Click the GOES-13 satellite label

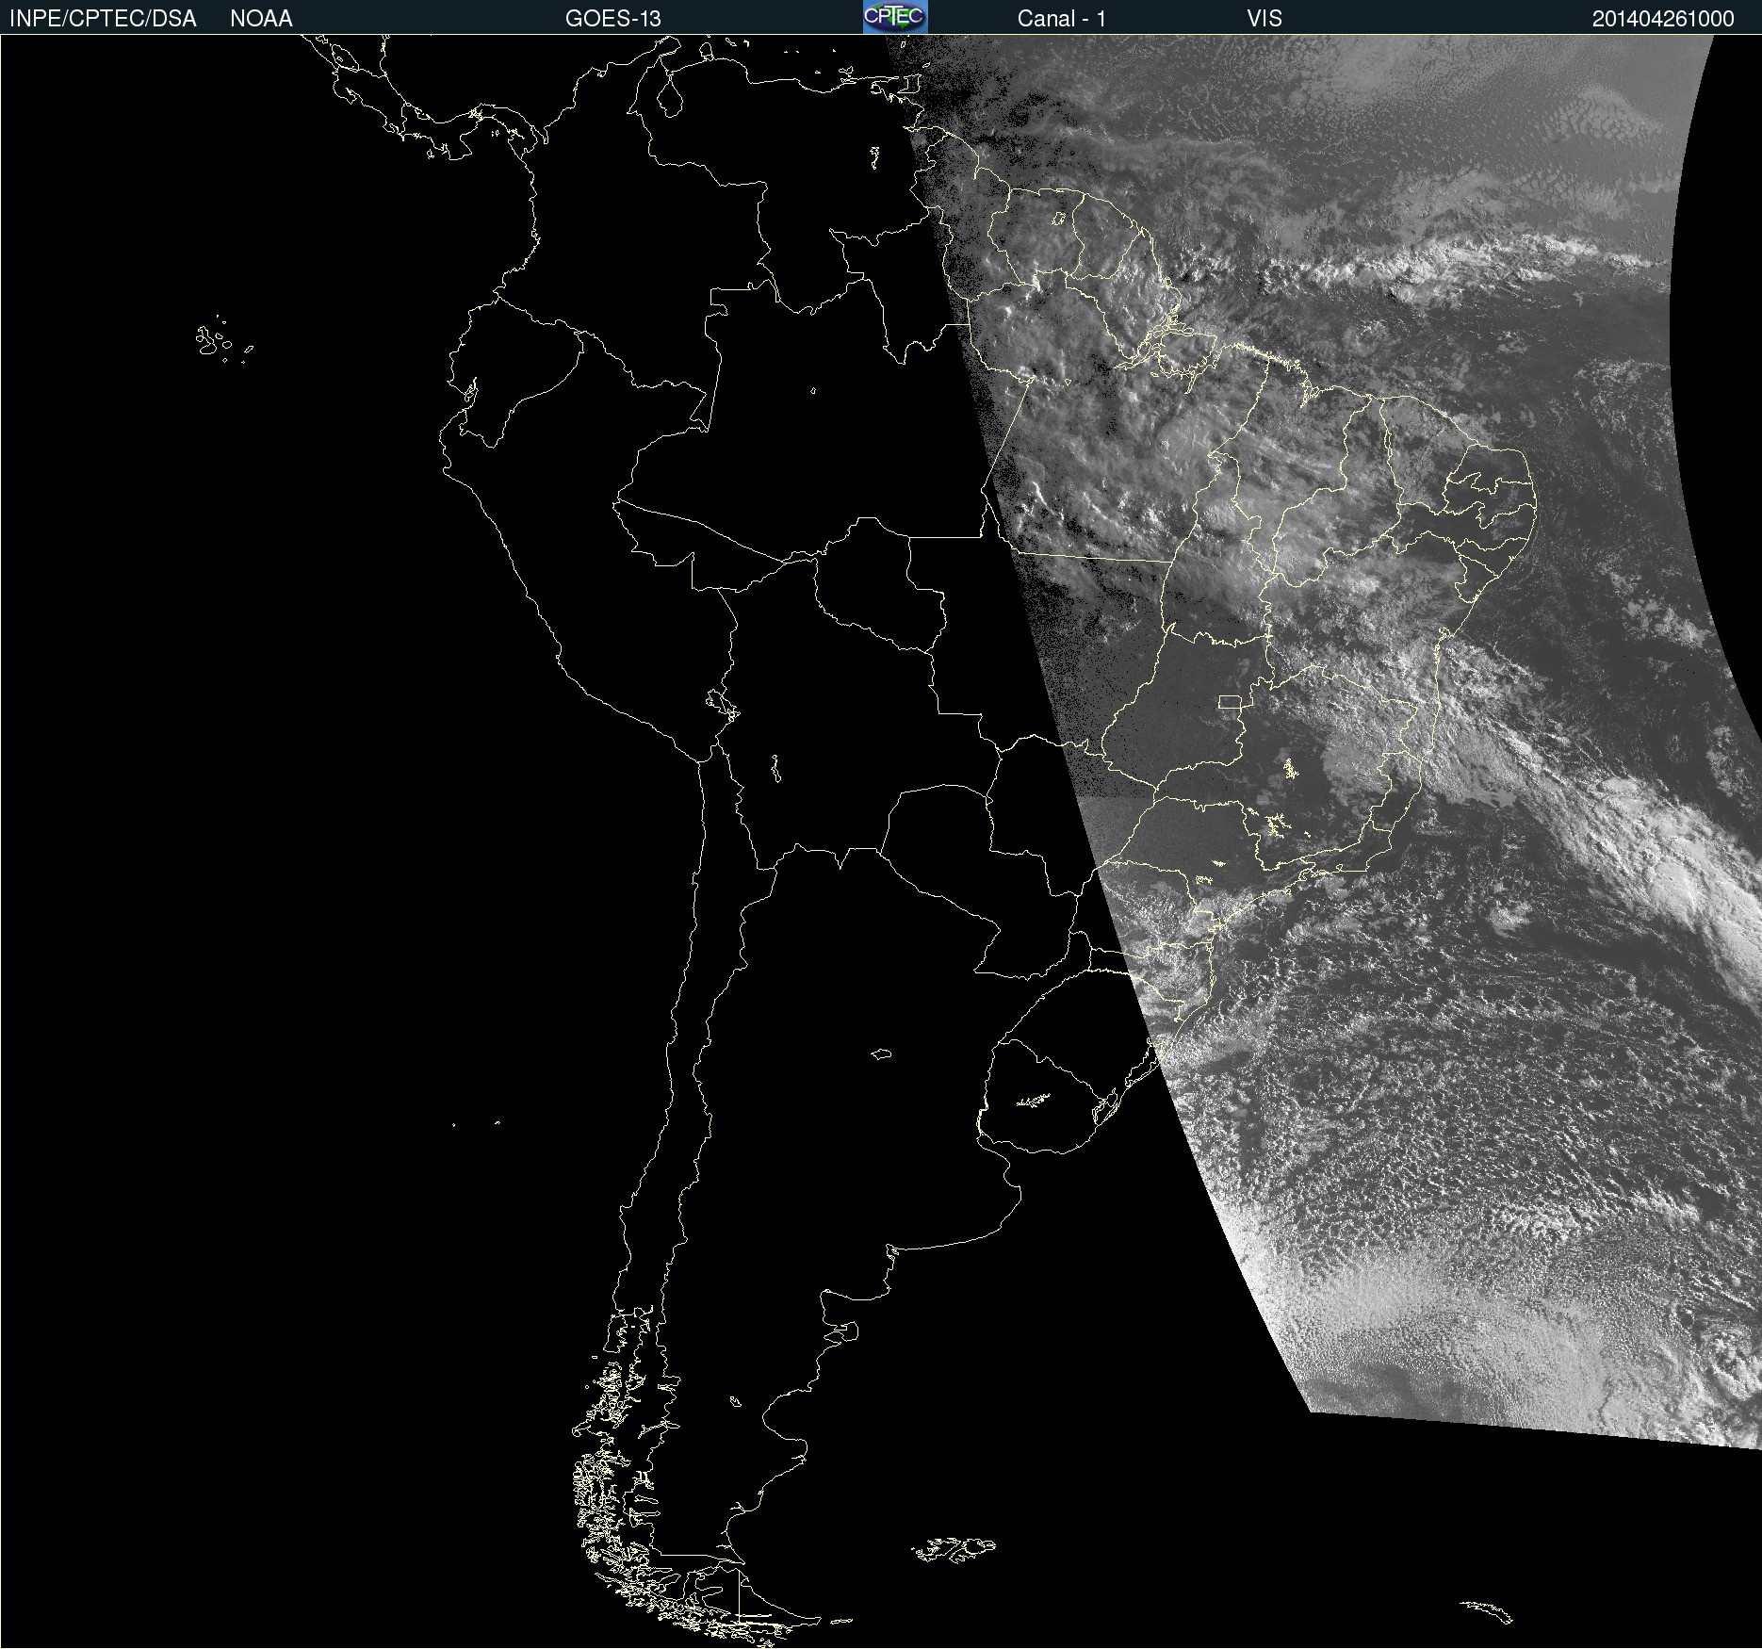[x=613, y=19]
